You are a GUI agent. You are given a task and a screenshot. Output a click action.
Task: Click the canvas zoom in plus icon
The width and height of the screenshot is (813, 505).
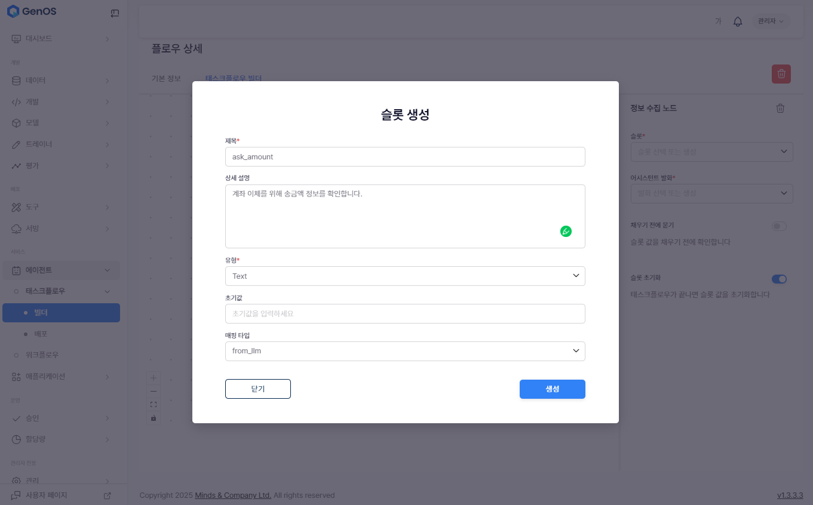[x=154, y=378]
